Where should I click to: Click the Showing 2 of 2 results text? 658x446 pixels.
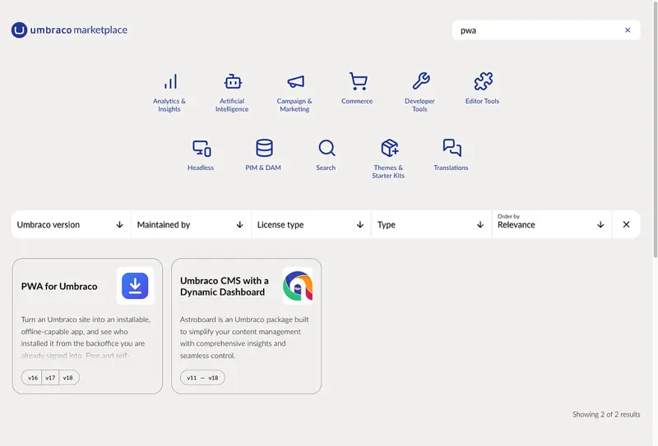tap(606, 415)
